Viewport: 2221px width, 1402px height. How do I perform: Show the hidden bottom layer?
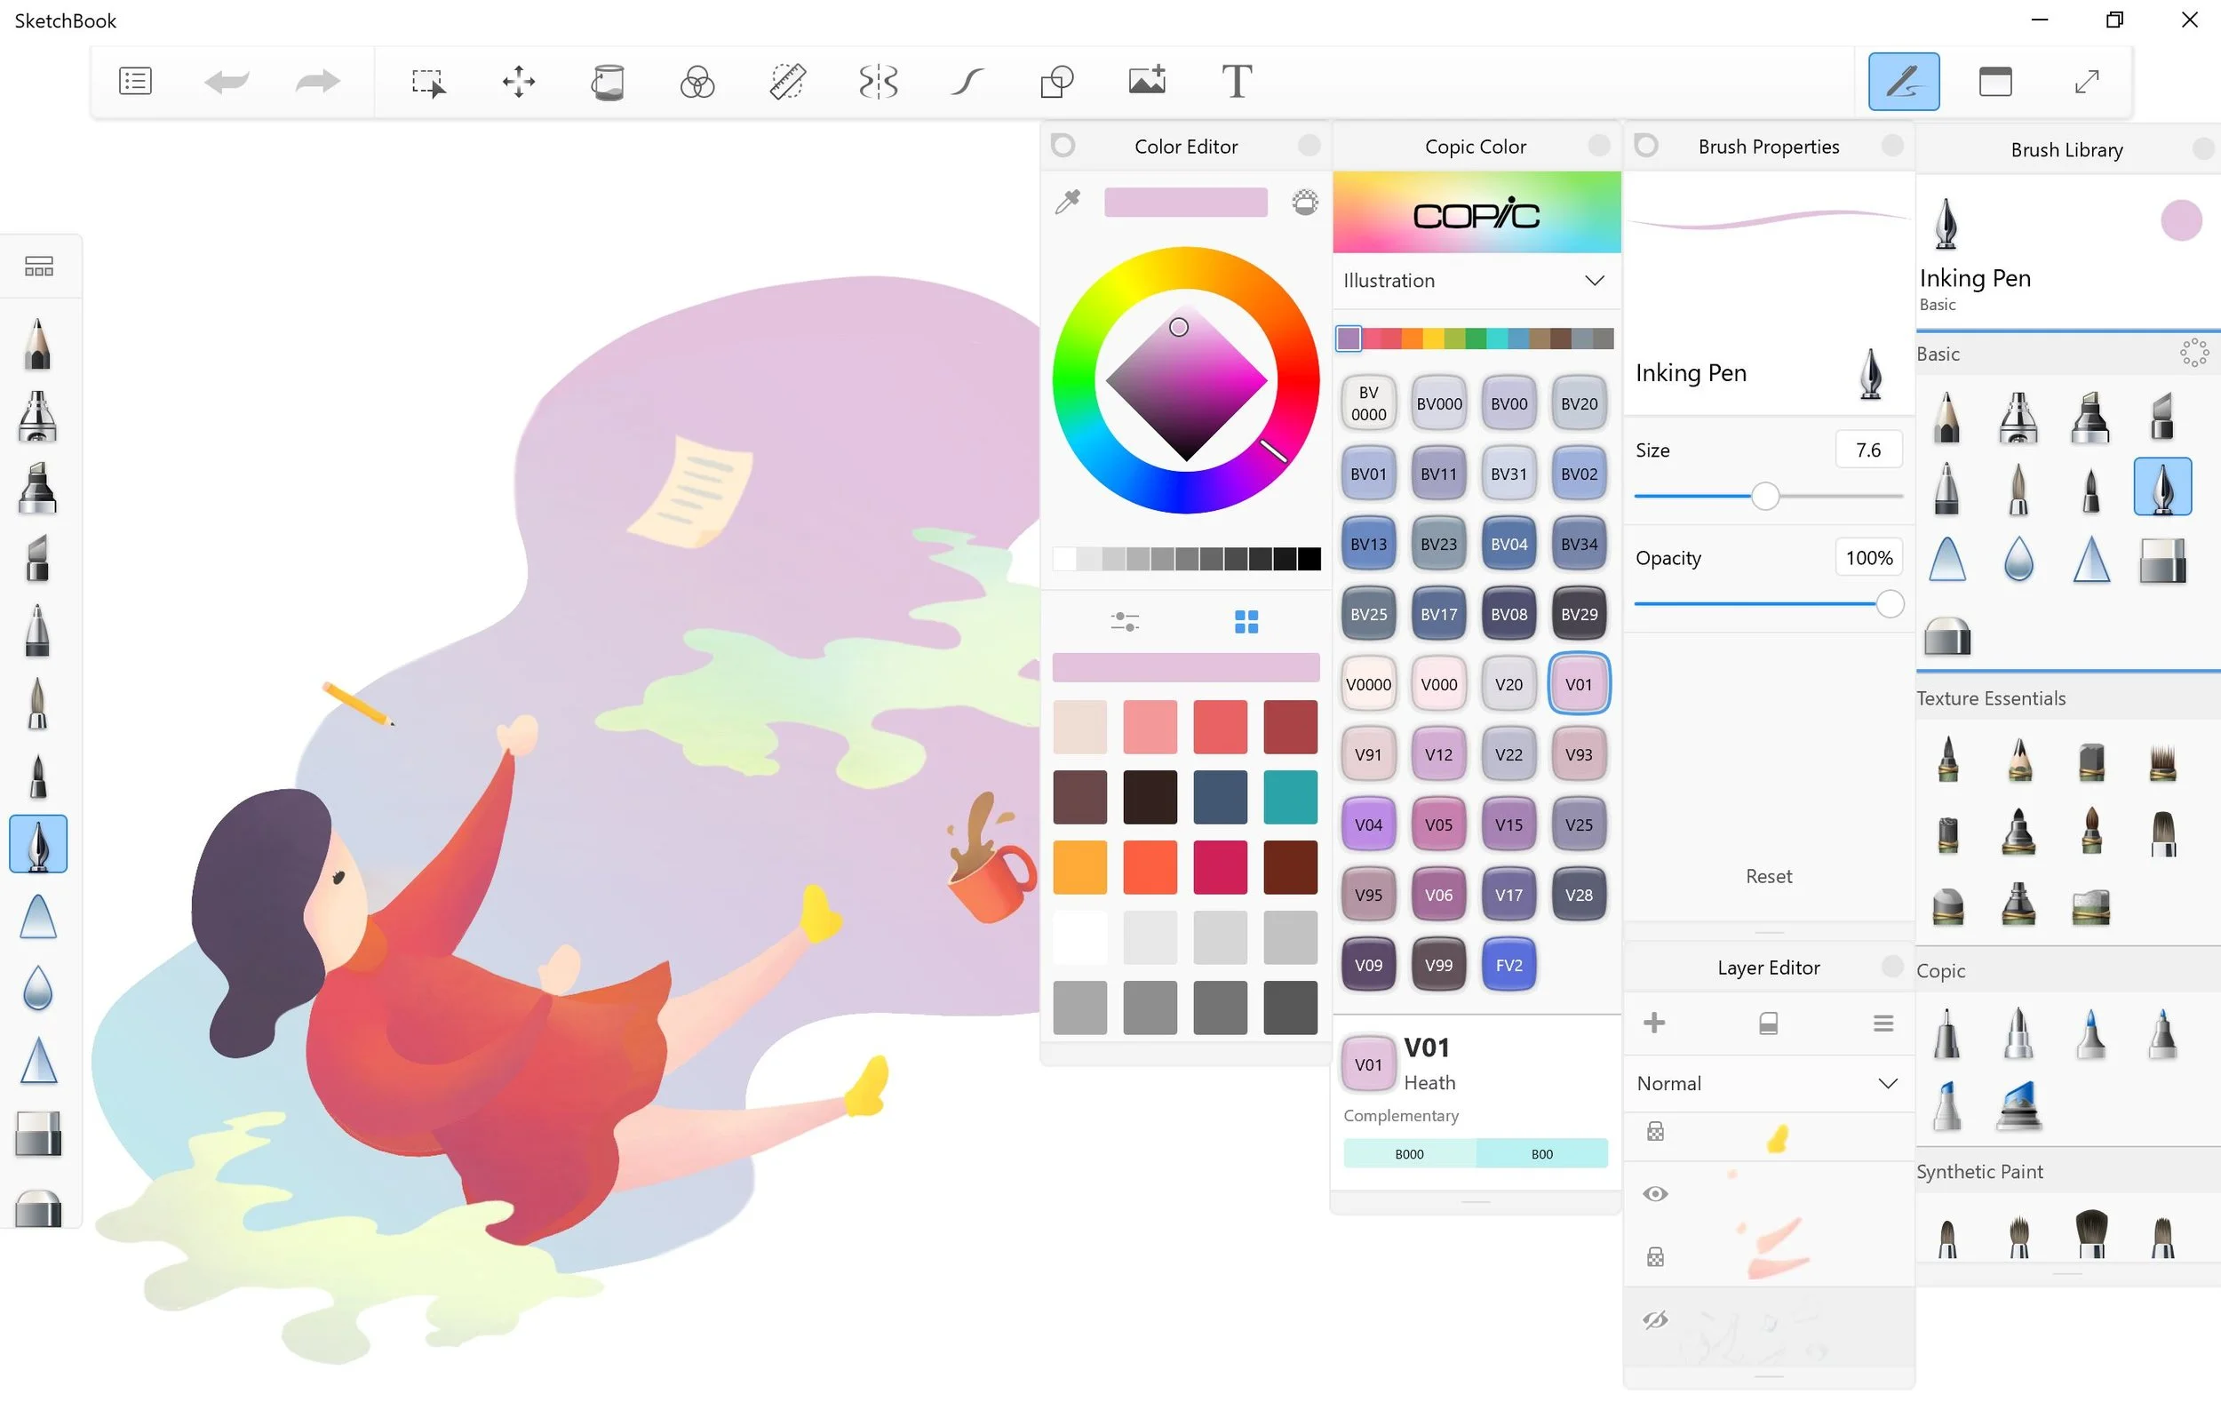coord(1655,1320)
